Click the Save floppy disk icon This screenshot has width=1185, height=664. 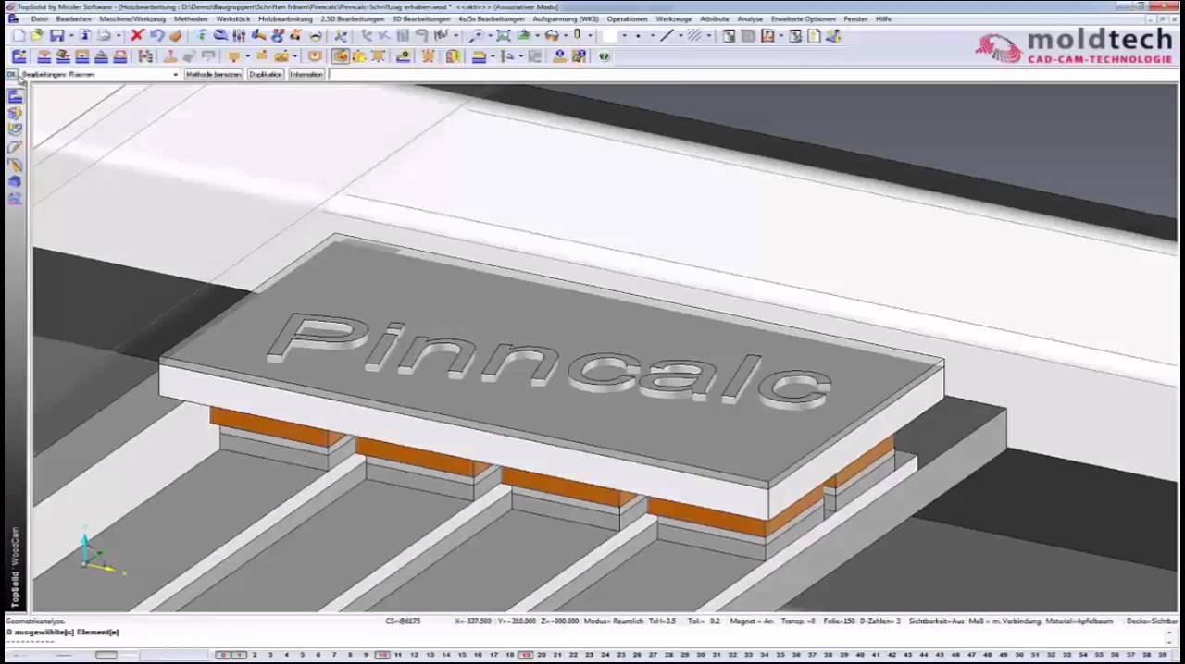(x=56, y=35)
